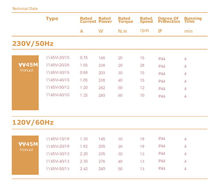Click the rated current value "0.88"

coord(84,73)
